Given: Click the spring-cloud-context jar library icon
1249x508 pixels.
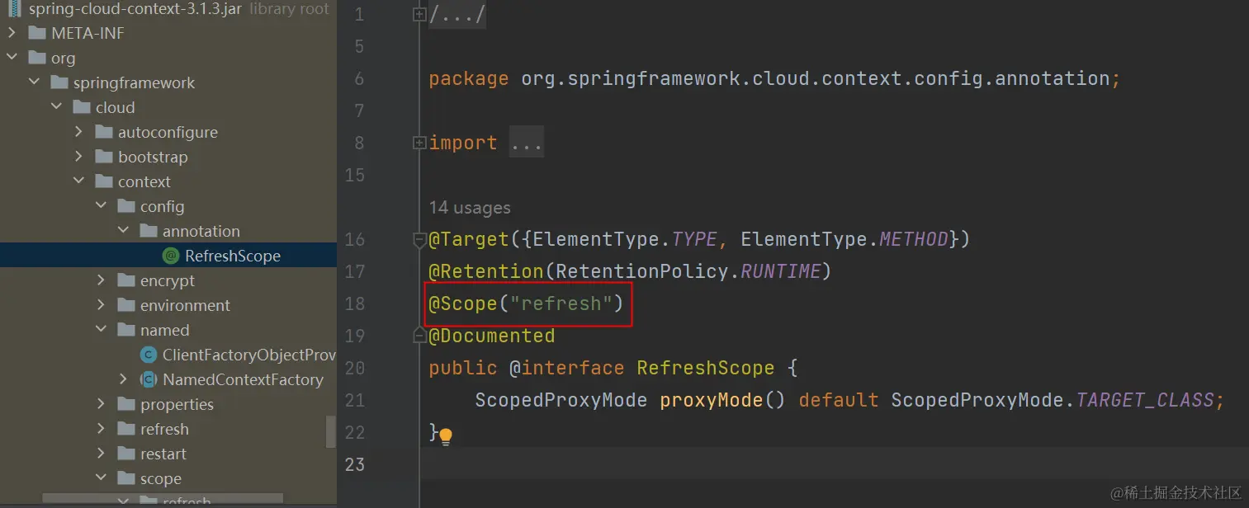Looking at the screenshot, I should (15, 9).
